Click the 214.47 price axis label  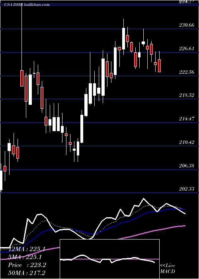187,119
